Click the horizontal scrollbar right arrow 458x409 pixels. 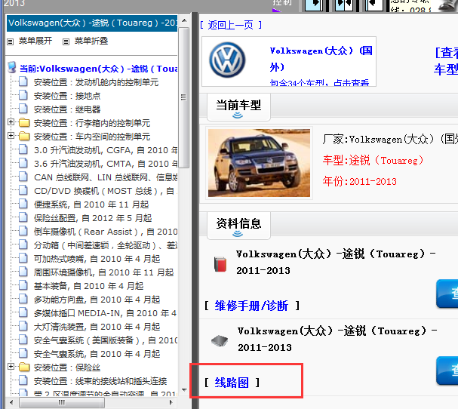pos(171,402)
